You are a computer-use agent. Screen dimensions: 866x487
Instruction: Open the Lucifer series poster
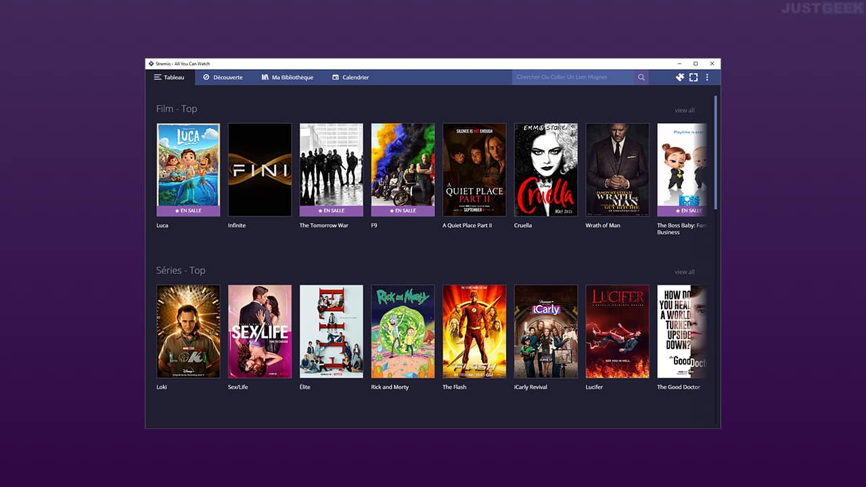618,331
